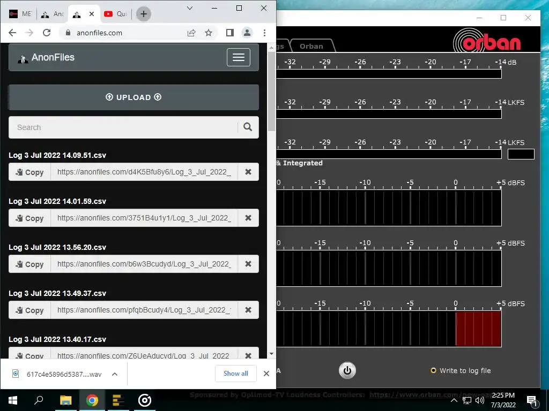Select the 3751B4u1y1 URL field
The width and height of the screenshot is (549, 411).
click(x=144, y=218)
